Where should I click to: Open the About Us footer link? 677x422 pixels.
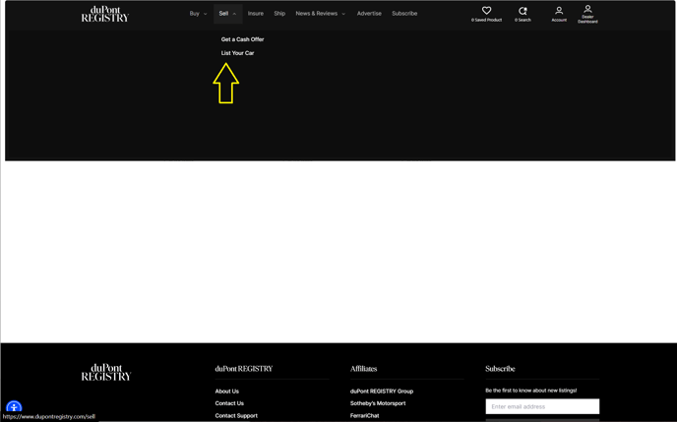(x=226, y=392)
